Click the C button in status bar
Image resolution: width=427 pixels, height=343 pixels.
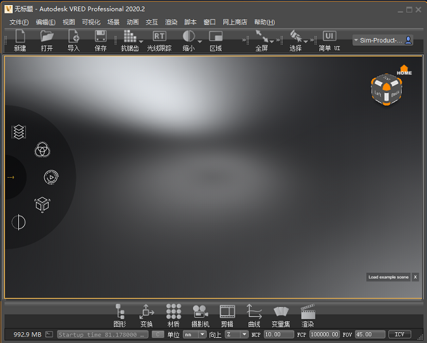tap(158, 334)
